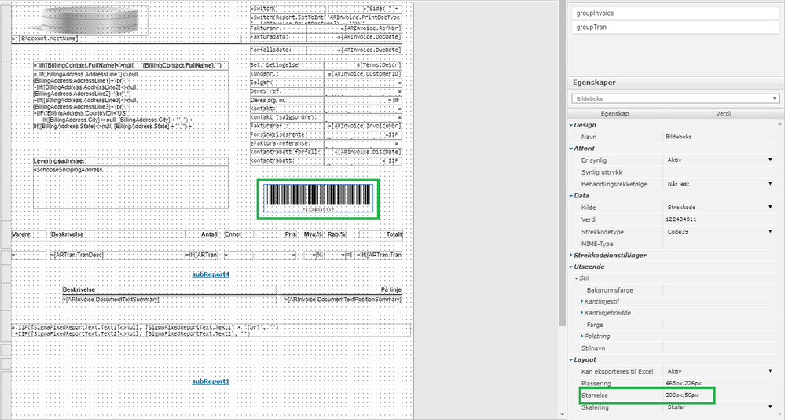Click the MIME-Type value field
The width and height of the screenshot is (785, 420).
tap(720, 244)
